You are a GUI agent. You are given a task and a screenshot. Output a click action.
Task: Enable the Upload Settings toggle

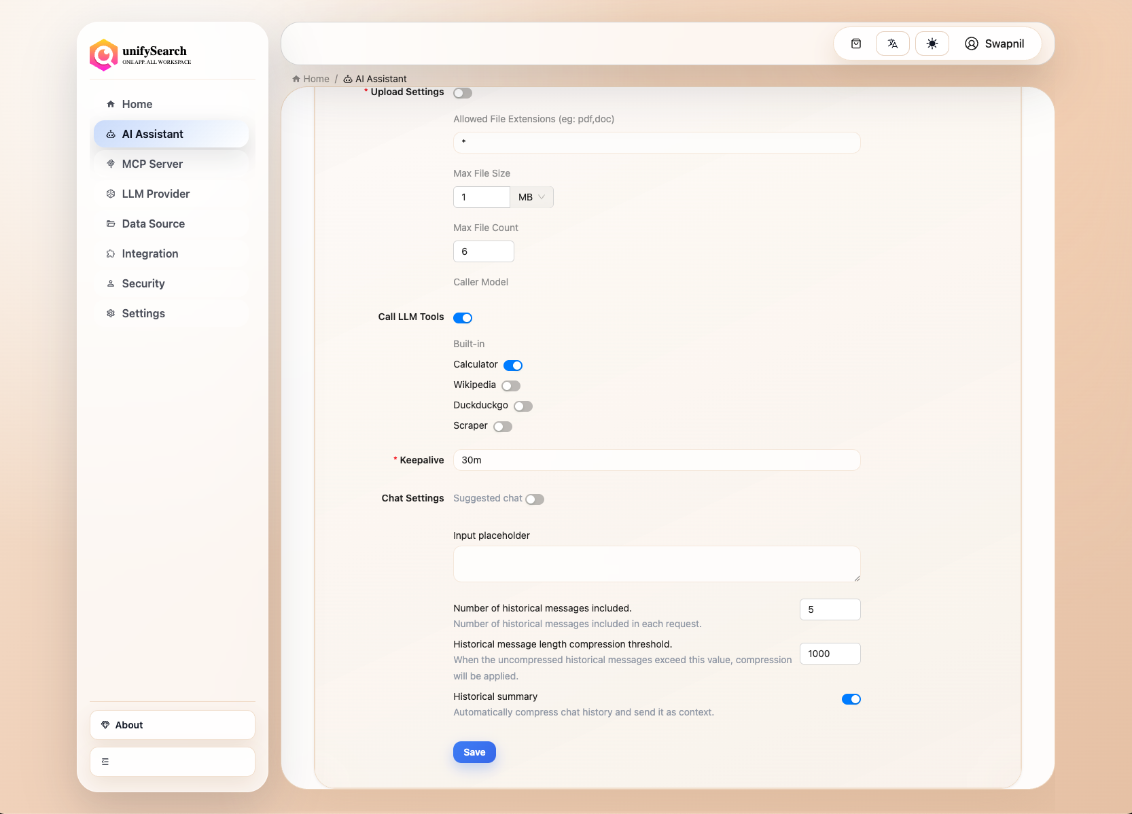[463, 93]
